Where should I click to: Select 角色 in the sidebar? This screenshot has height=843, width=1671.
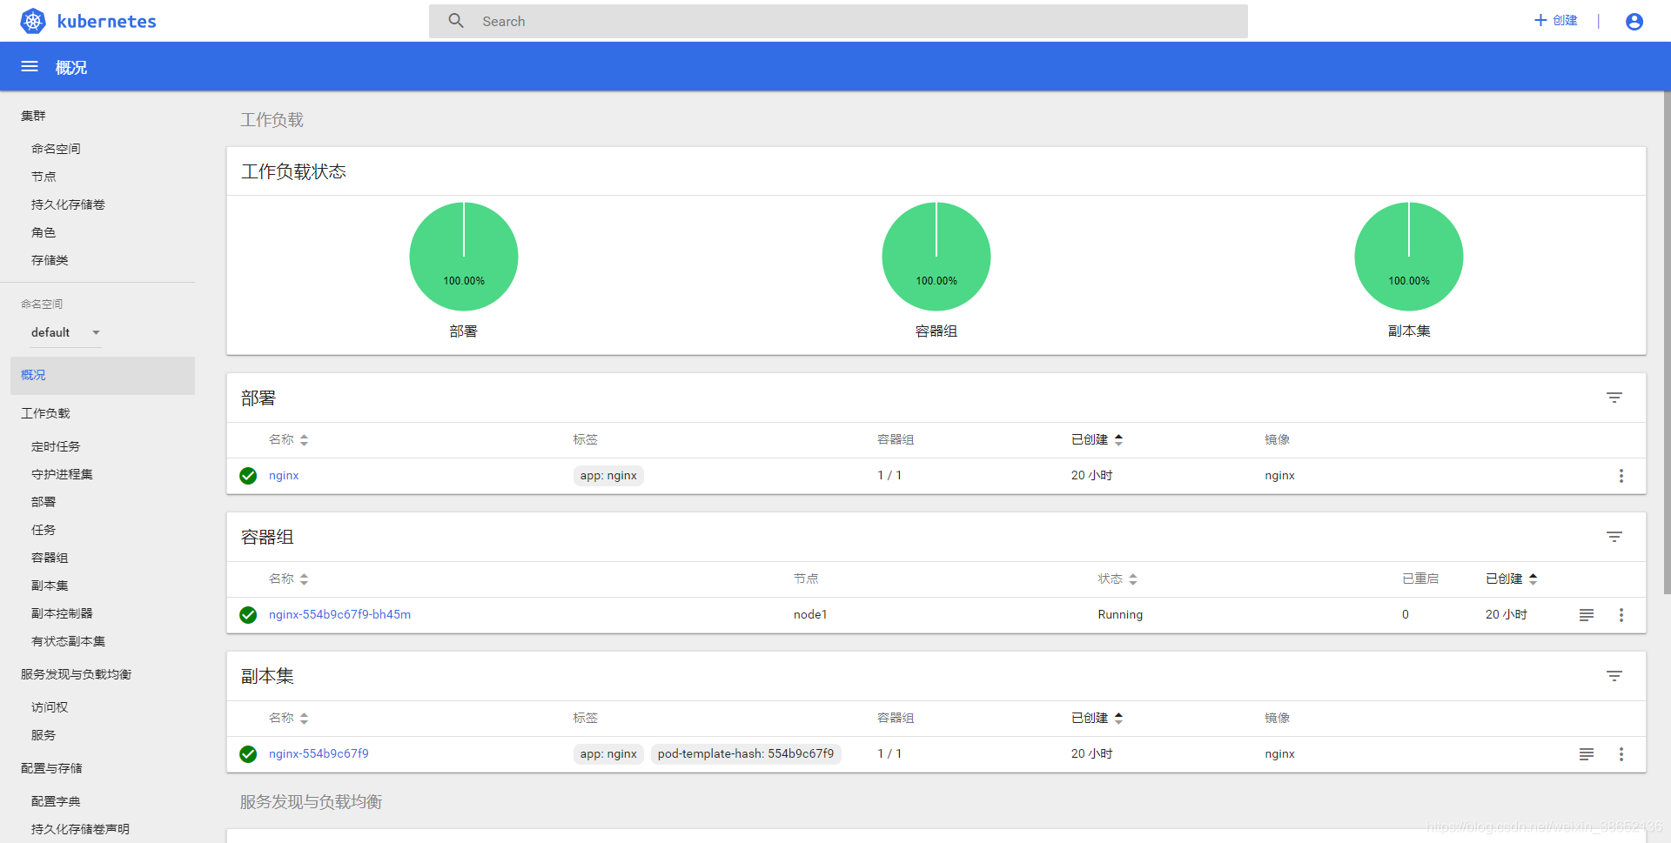(x=44, y=232)
